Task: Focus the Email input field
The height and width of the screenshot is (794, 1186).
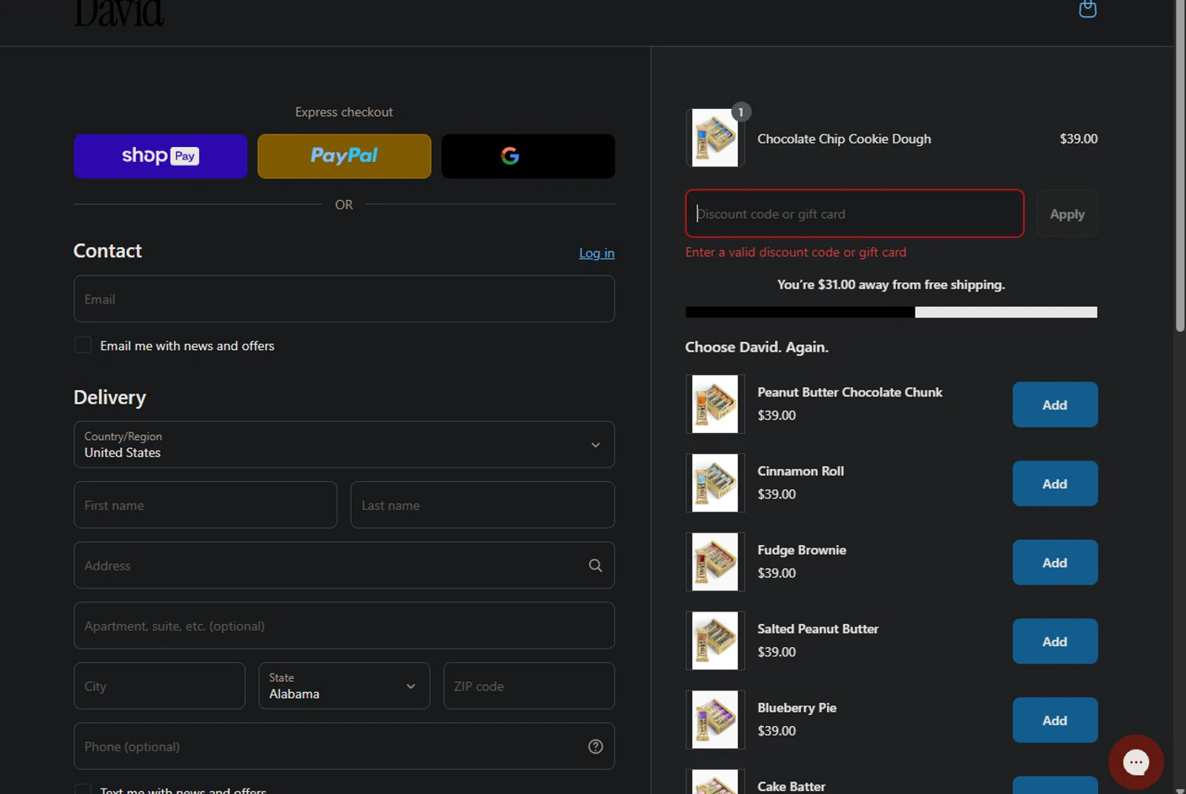Action: [x=344, y=299]
